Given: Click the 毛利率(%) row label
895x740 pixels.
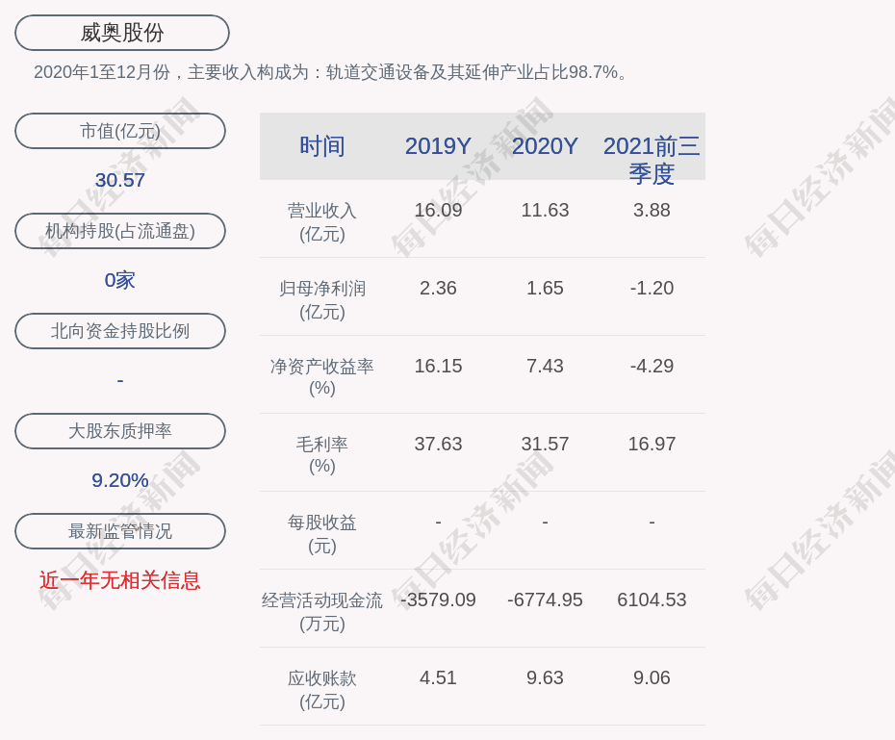Looking at the screenshot, I should 322,455.
